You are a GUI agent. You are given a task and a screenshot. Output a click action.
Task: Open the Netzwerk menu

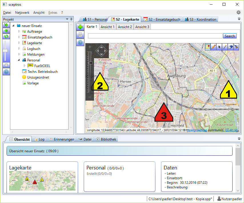click(22, 13)
